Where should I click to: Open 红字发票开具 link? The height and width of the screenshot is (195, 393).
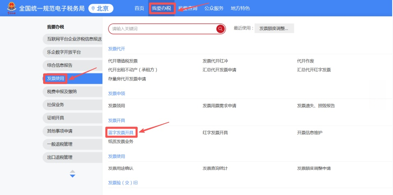point(215,133)
